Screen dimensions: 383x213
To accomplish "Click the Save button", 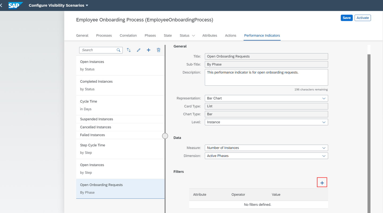I will [x=347, y=18].
